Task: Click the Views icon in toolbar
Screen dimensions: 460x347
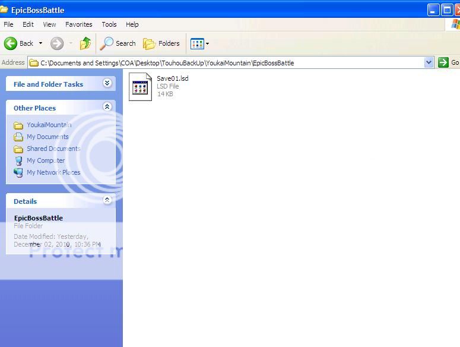Action: [x=196, y=43]
